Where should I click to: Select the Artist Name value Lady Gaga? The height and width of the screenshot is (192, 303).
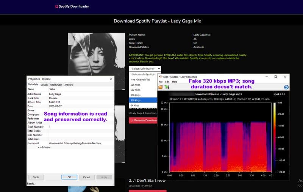(55, 94)
